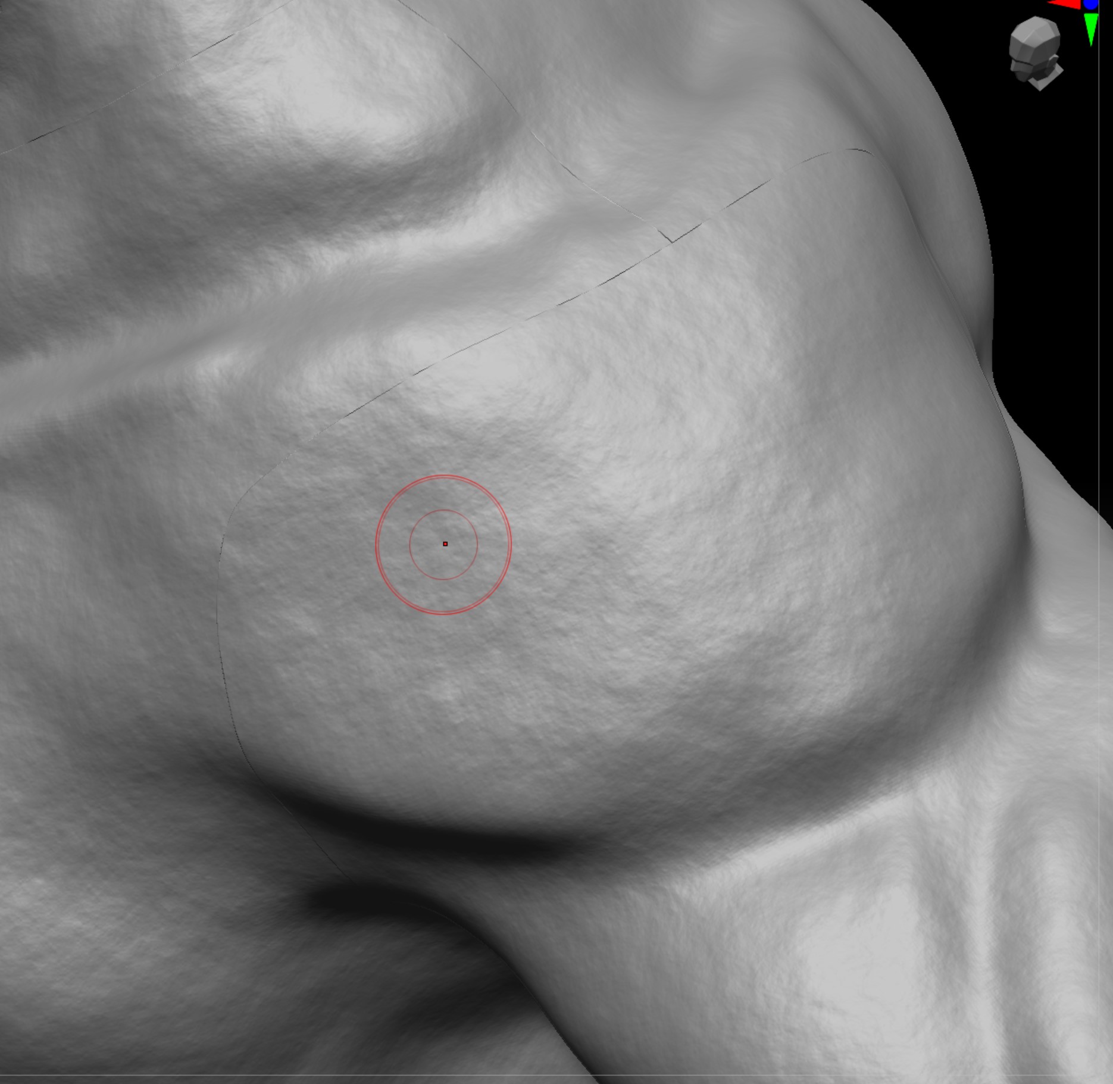Screen dimensions: 1113x1084
Task: Click the CamView head orientation icon
Action: coord(1036,52)
